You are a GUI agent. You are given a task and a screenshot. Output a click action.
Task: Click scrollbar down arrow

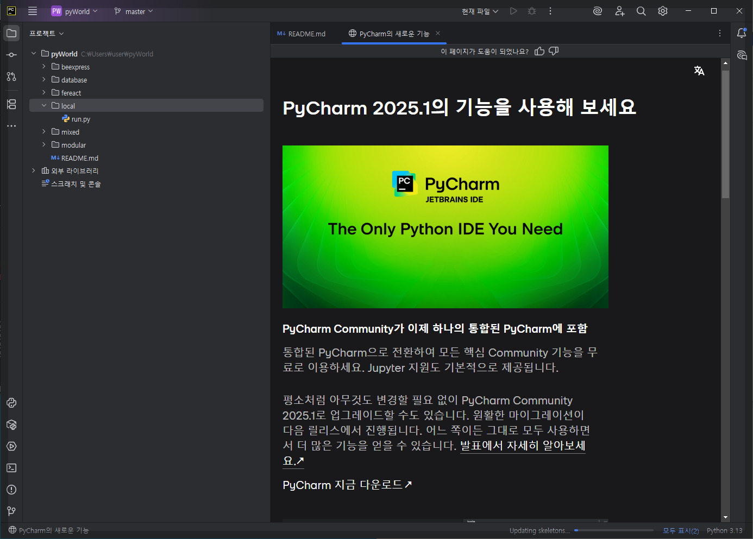725,518
